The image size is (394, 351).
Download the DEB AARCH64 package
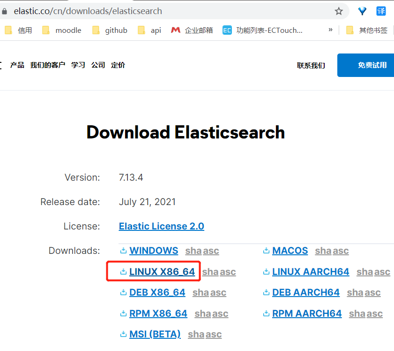[306, 292]
